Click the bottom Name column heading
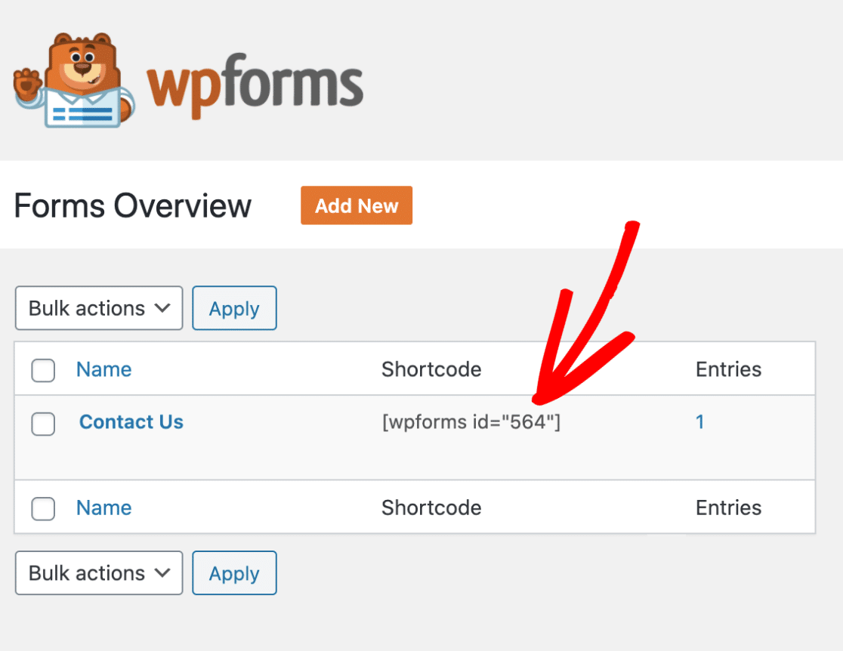The image size is (843, 651). [103, 508]
